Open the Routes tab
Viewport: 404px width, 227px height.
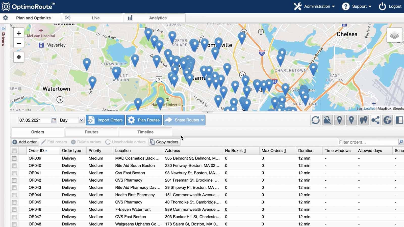(91, 132)
